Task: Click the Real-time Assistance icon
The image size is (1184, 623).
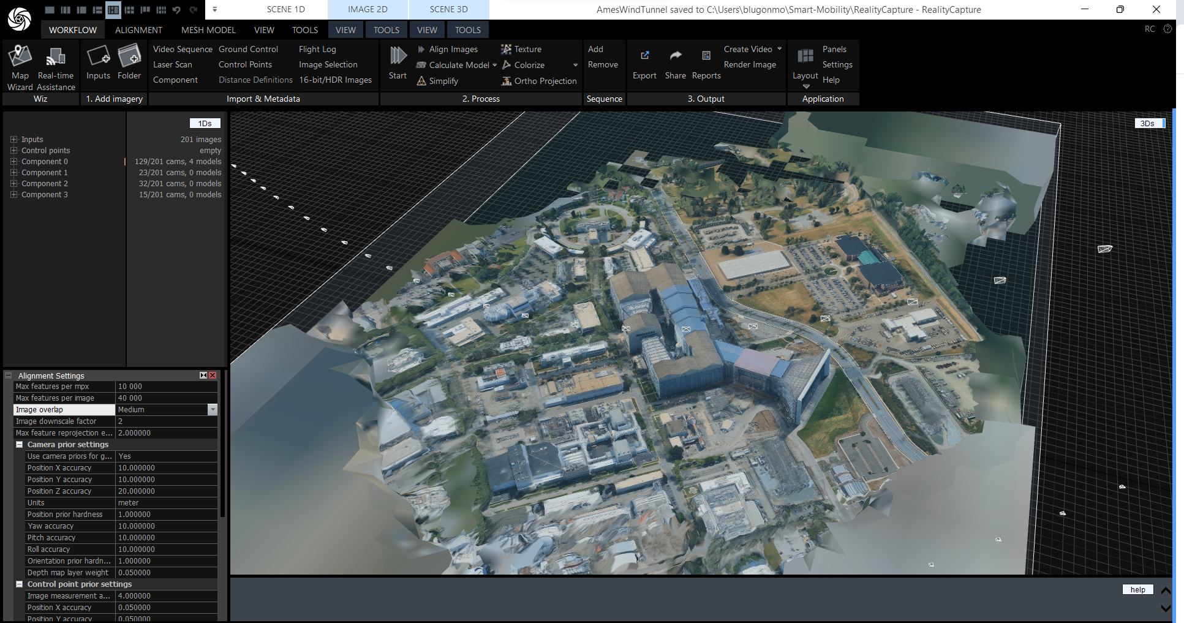Action: pos(55,57)
